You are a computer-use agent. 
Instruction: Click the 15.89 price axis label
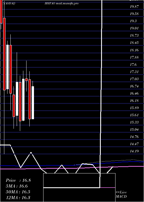[x=134, y=108]
